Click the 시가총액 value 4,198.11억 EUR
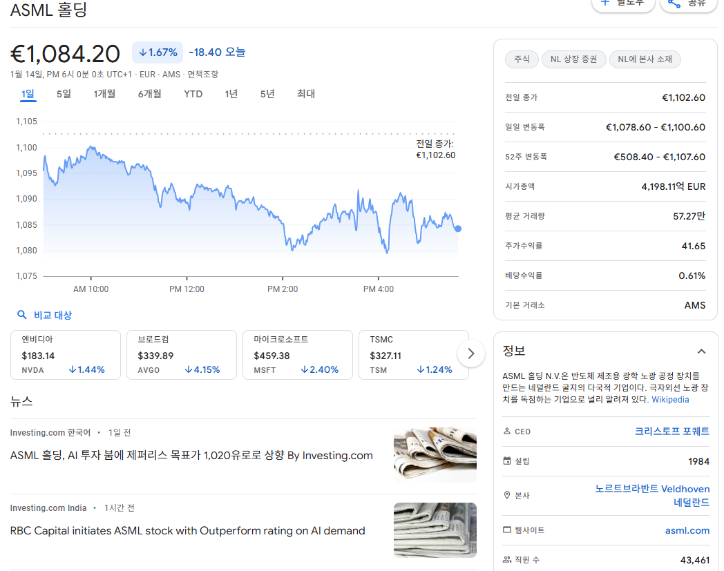 pyautogui.click(x=673, y=186)
